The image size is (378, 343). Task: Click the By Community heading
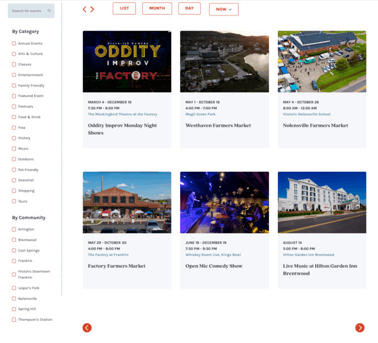(28, 217)
